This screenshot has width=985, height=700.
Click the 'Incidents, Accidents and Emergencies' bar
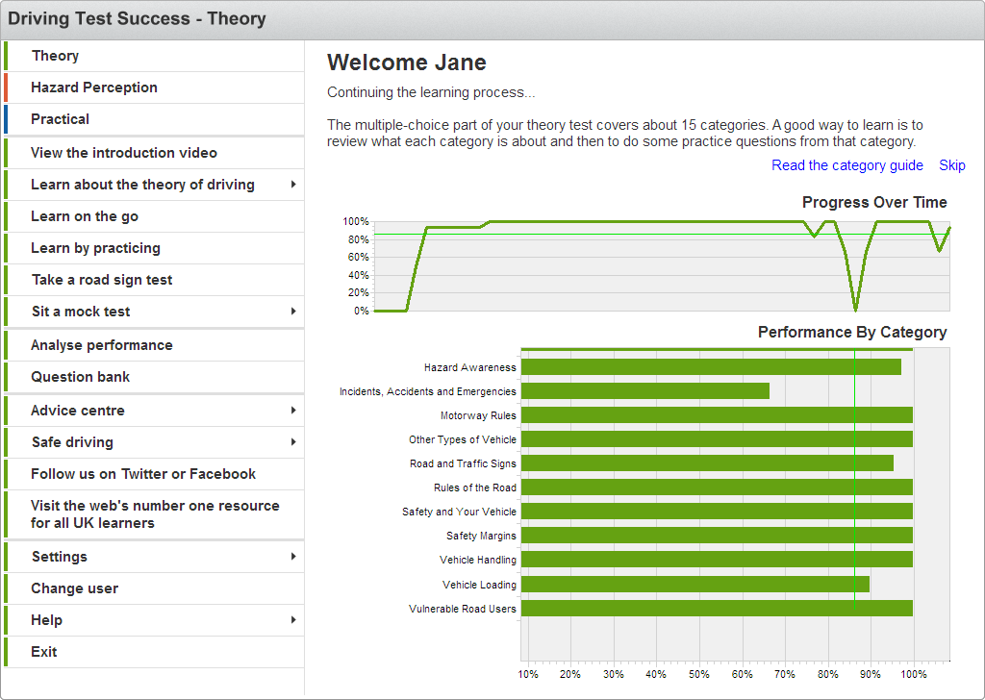pos(644,391)
